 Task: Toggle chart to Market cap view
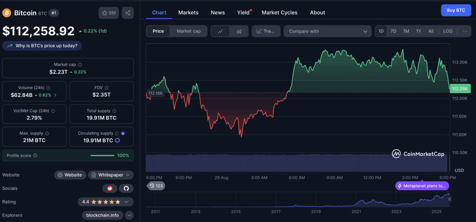point(188,31)
